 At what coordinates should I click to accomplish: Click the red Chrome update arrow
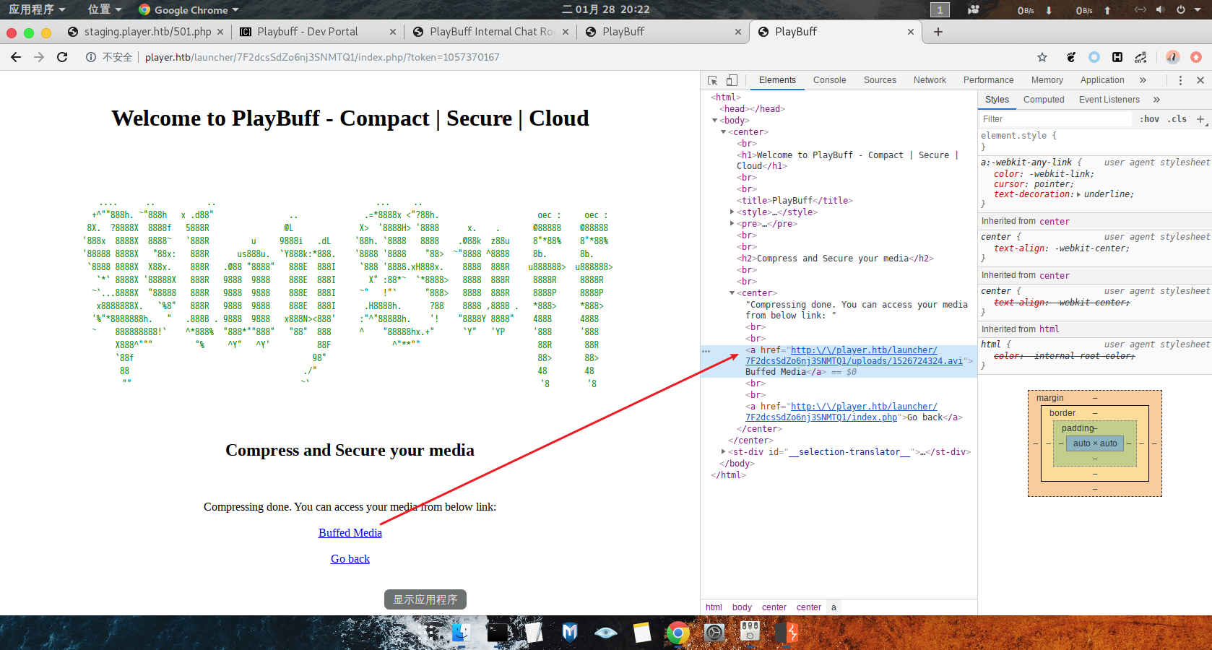click(x=1196, y=57)
